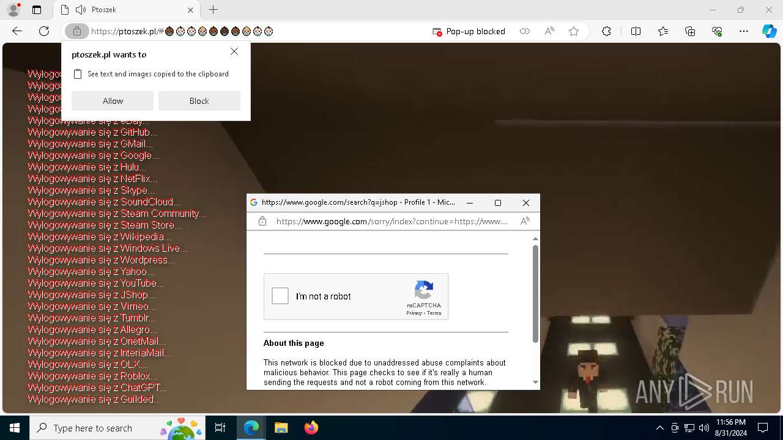783x440 pixels.
Task: Open Microsoft Edge from taskbar
Action: [251, 428]
